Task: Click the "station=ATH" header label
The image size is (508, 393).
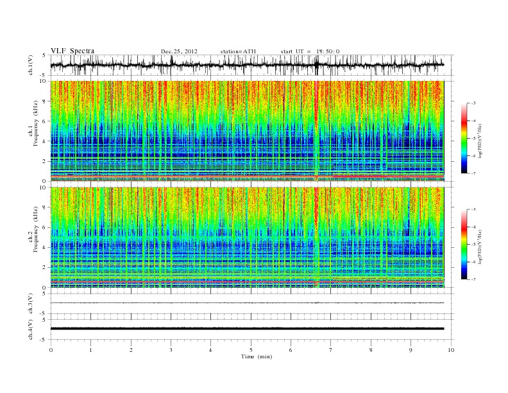Action: 238,51
